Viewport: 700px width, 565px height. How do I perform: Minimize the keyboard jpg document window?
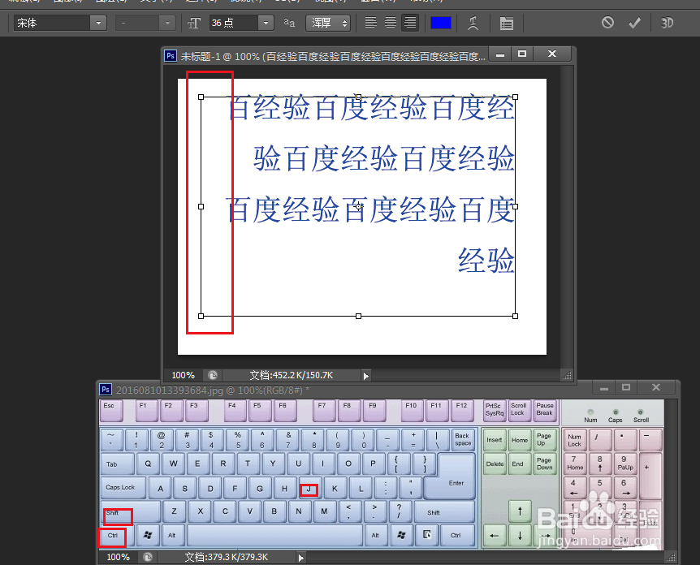coord(604,388)
